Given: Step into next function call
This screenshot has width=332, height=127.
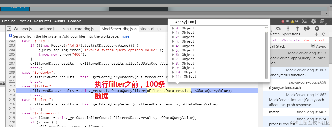Looking at the screenshot, I should pyautogui.click(x=288, y=28).
